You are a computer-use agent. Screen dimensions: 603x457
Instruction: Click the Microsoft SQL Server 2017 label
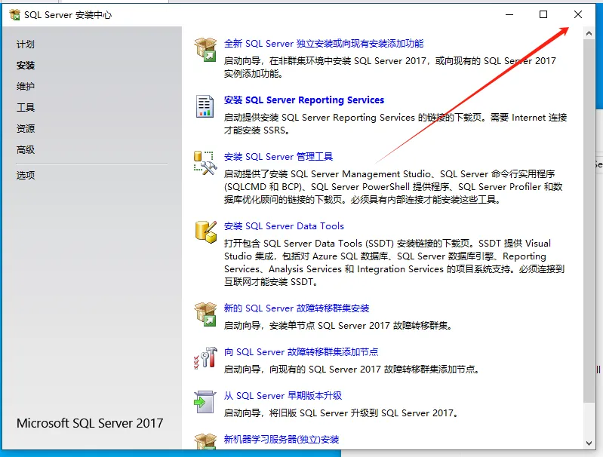(90, 423)
